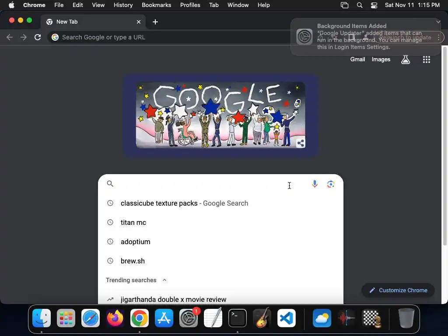
Task: Collapse the Trending searches section
Action: point(164,280)
